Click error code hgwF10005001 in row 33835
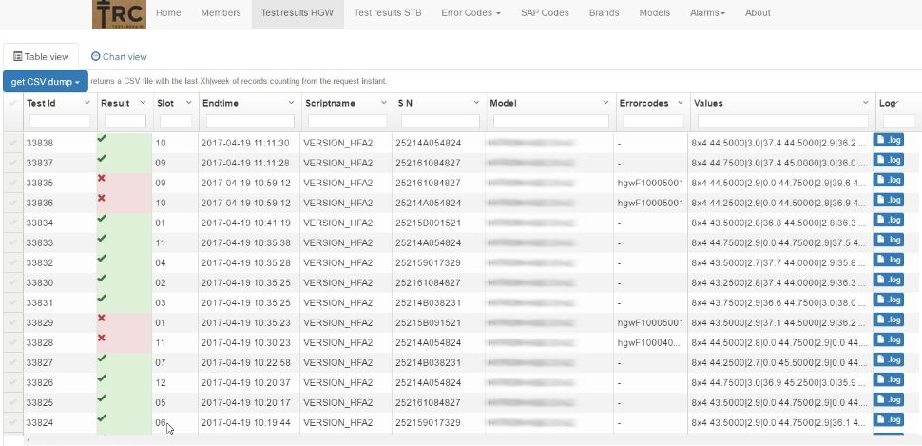The height and width of the screenshot is (446, 922). coord(650,183)
